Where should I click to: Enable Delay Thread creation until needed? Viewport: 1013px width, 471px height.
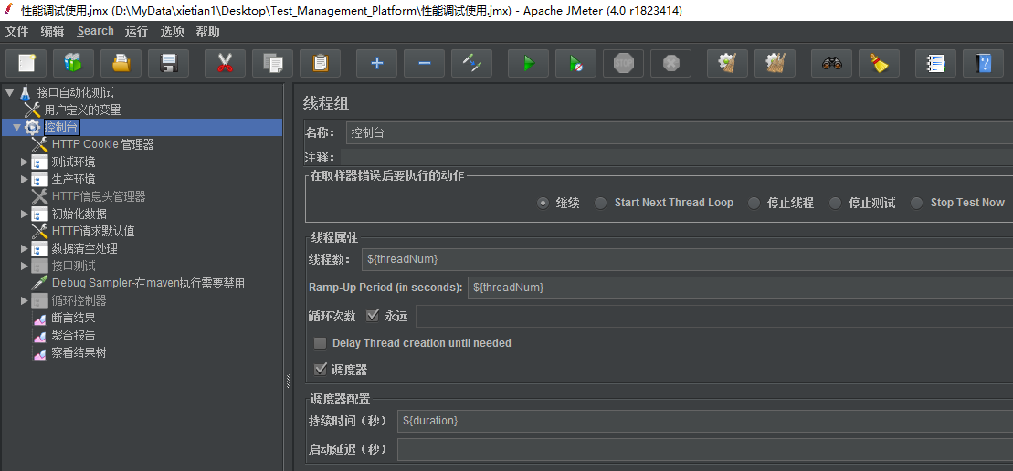tap(320, 343)
